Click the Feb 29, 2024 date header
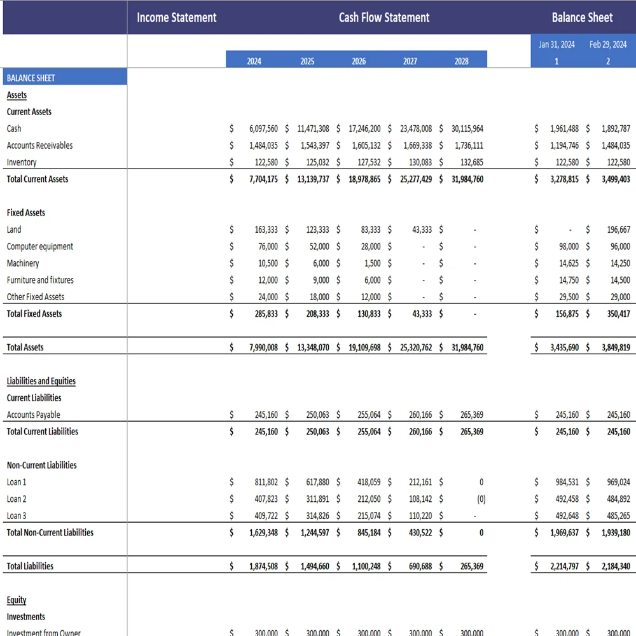636x636 pixels. point(607,45)
